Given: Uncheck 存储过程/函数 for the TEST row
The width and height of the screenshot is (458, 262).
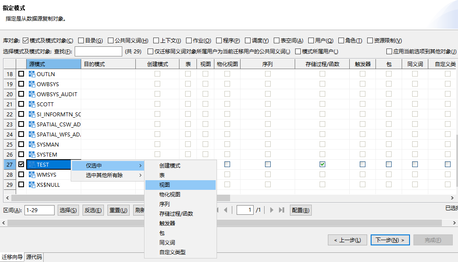Looking at the screenshot, I should click(x=322, y=164).
